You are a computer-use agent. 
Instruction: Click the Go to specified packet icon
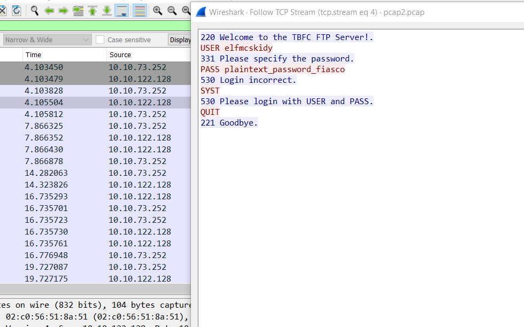click(x=78, y=10)
